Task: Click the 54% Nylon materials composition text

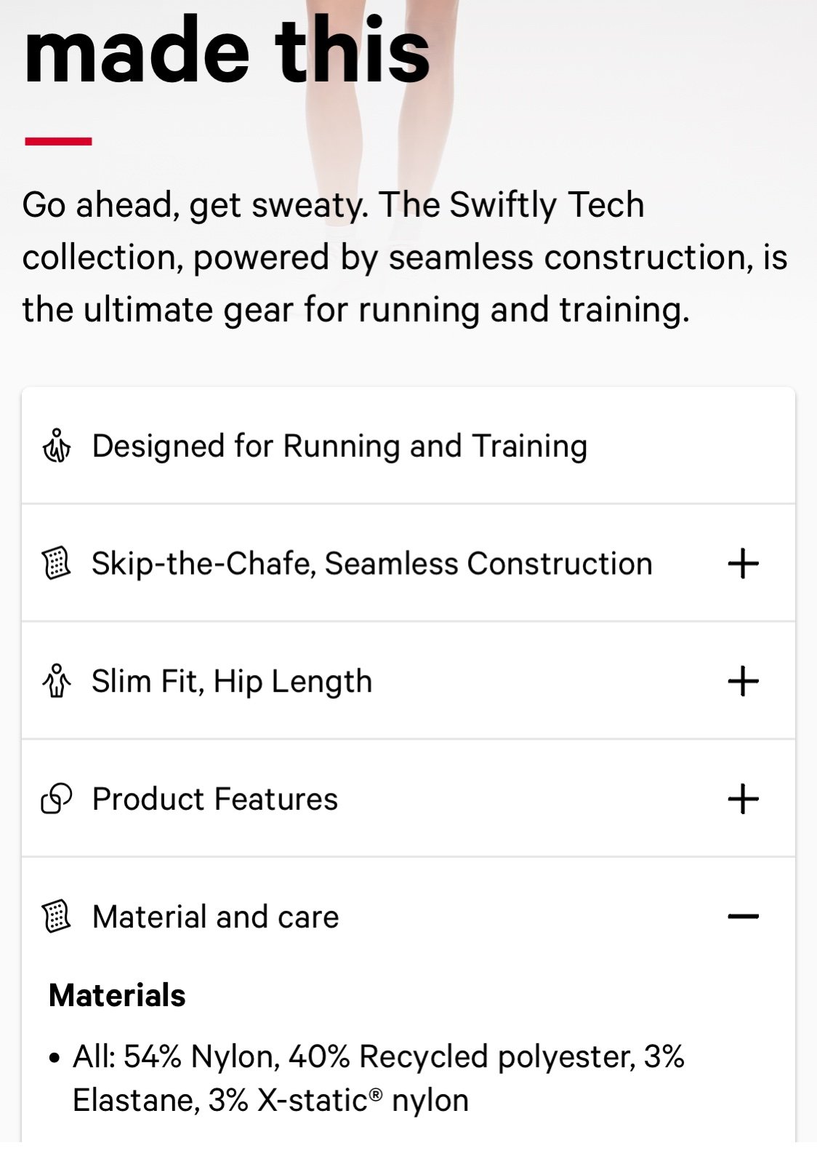Action: (x=379, y=1078)
